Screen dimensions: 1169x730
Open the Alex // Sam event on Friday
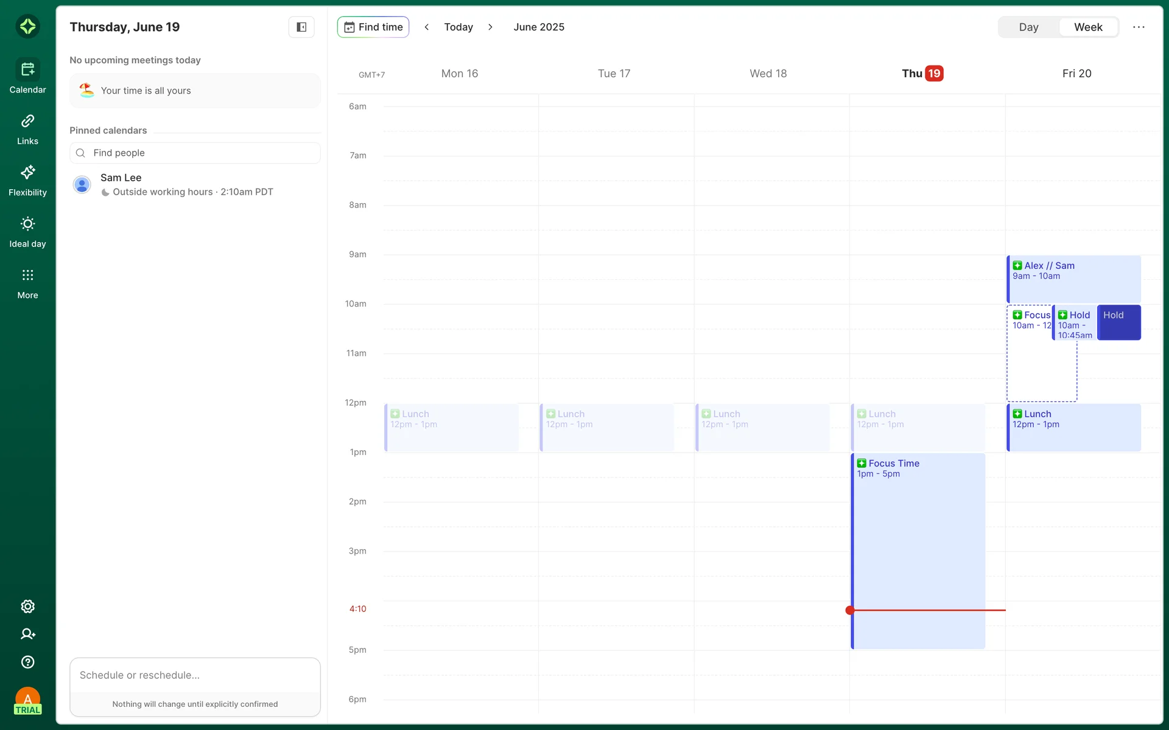[x=1073, y=280]
